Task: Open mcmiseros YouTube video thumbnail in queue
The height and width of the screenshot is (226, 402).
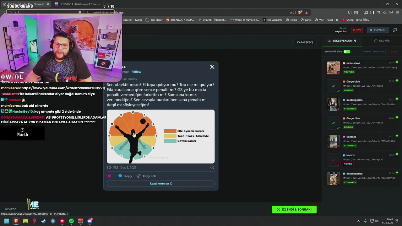Action: [333, 68]
